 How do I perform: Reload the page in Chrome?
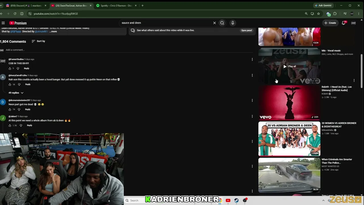tap(15, 14)
